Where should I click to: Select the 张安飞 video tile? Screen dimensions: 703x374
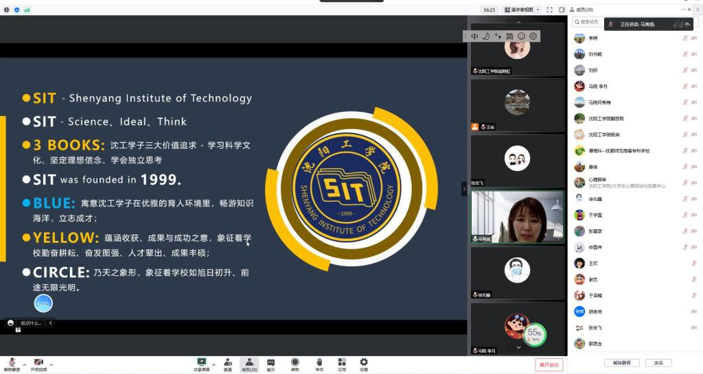pos(517,161)
